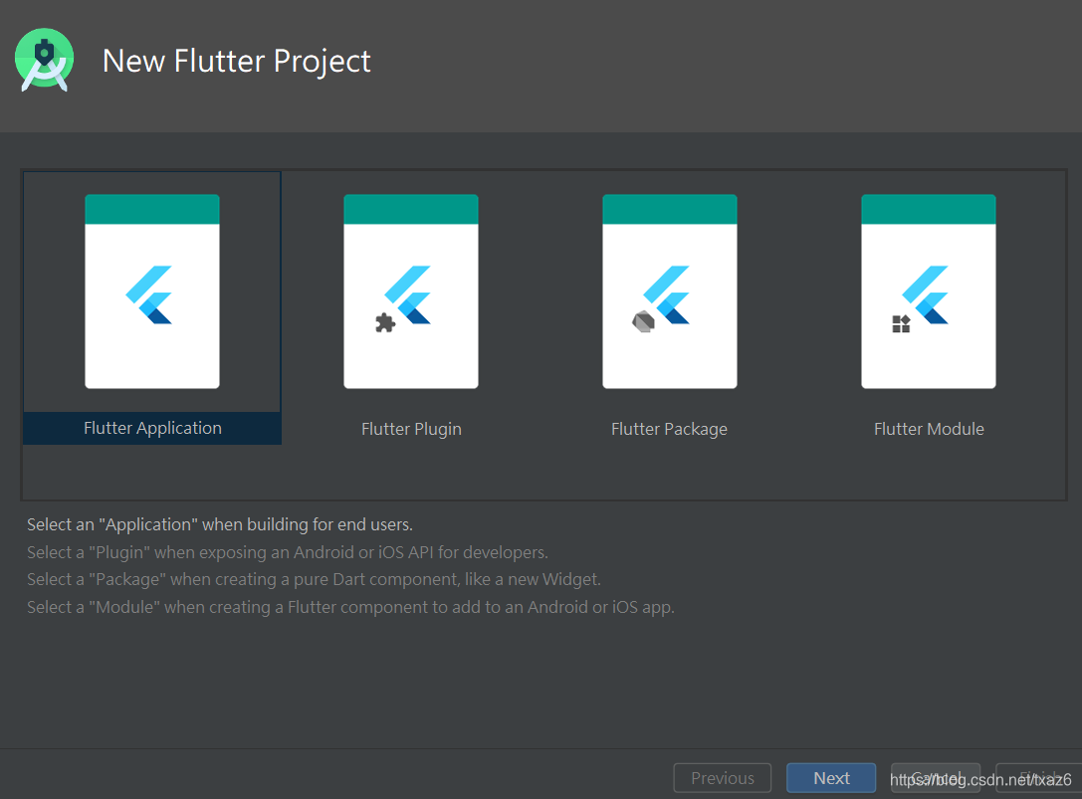This screenshot has height=799, width=1082.
Task: Select the Flutter Package template thumbnail
Action: tap(669, 292)
